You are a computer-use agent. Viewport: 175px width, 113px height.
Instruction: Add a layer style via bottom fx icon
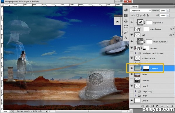[x=147, y=106]
